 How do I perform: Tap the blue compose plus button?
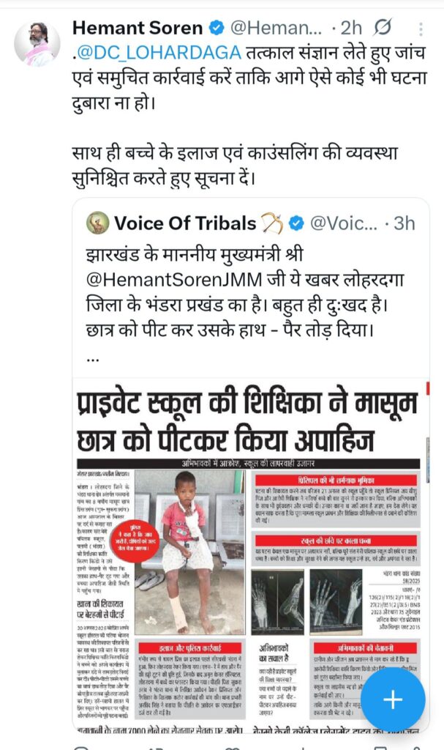pos(392,699)
